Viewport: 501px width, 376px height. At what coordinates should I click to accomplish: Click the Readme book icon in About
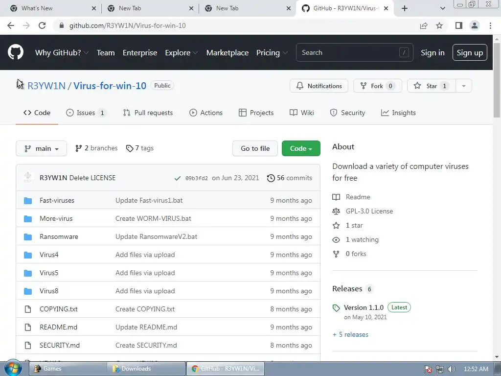(x=336, y=197)
